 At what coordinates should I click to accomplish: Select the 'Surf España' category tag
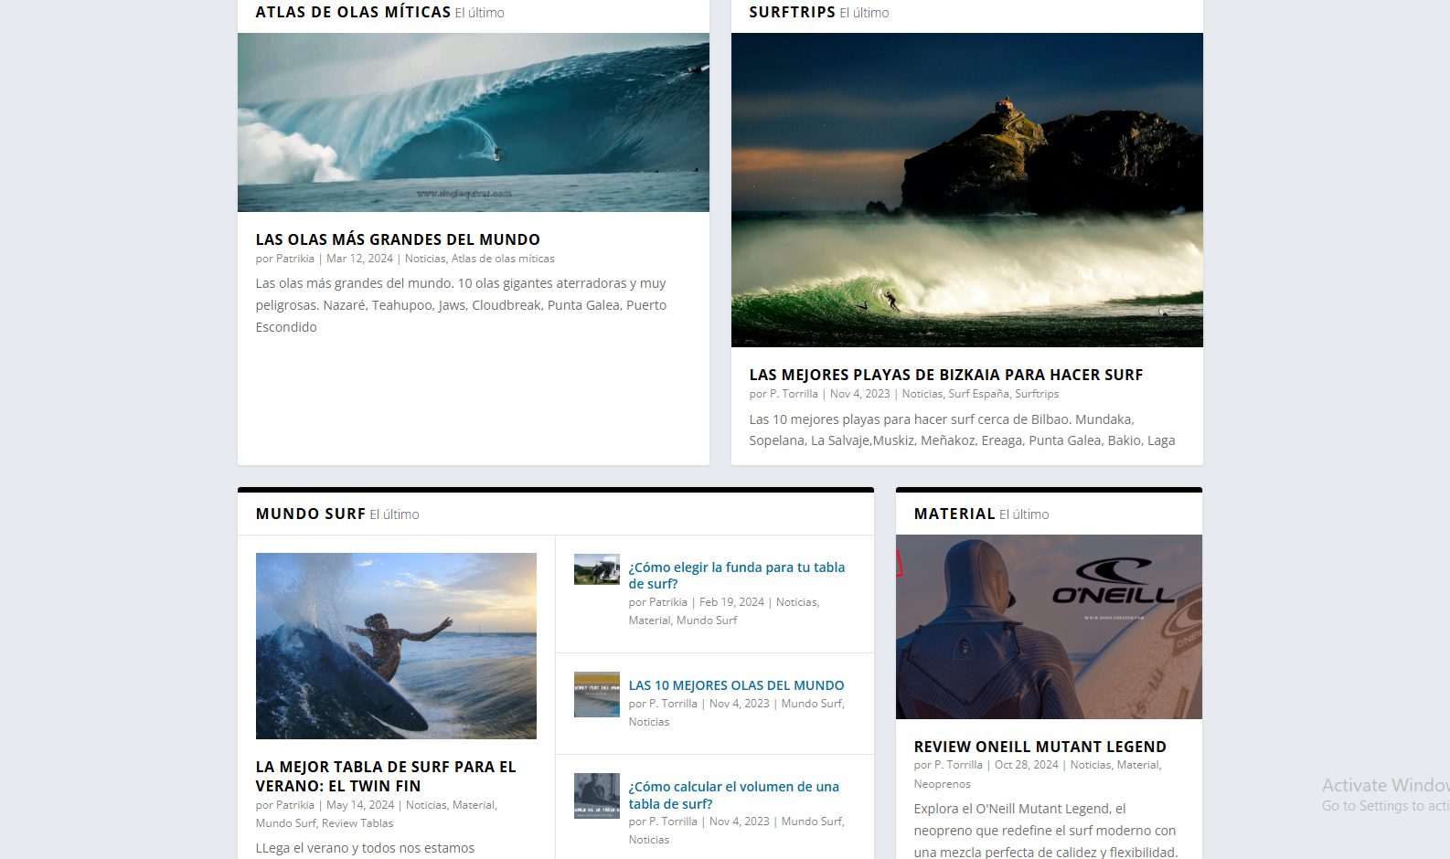point(978,394)
